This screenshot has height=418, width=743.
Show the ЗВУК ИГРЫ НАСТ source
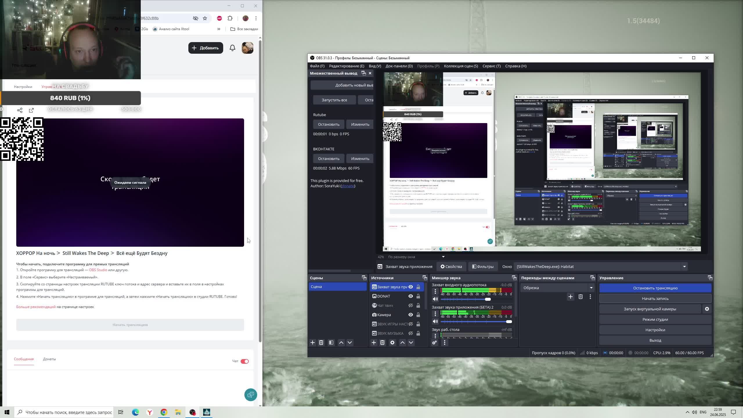tap(411, 324)
